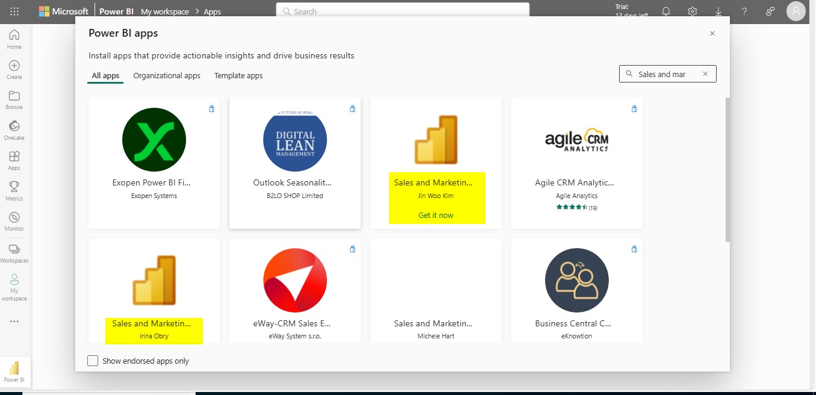Close the Power BI apps dialog
Viewport: 816px width, 395px height.
[712, 34]
